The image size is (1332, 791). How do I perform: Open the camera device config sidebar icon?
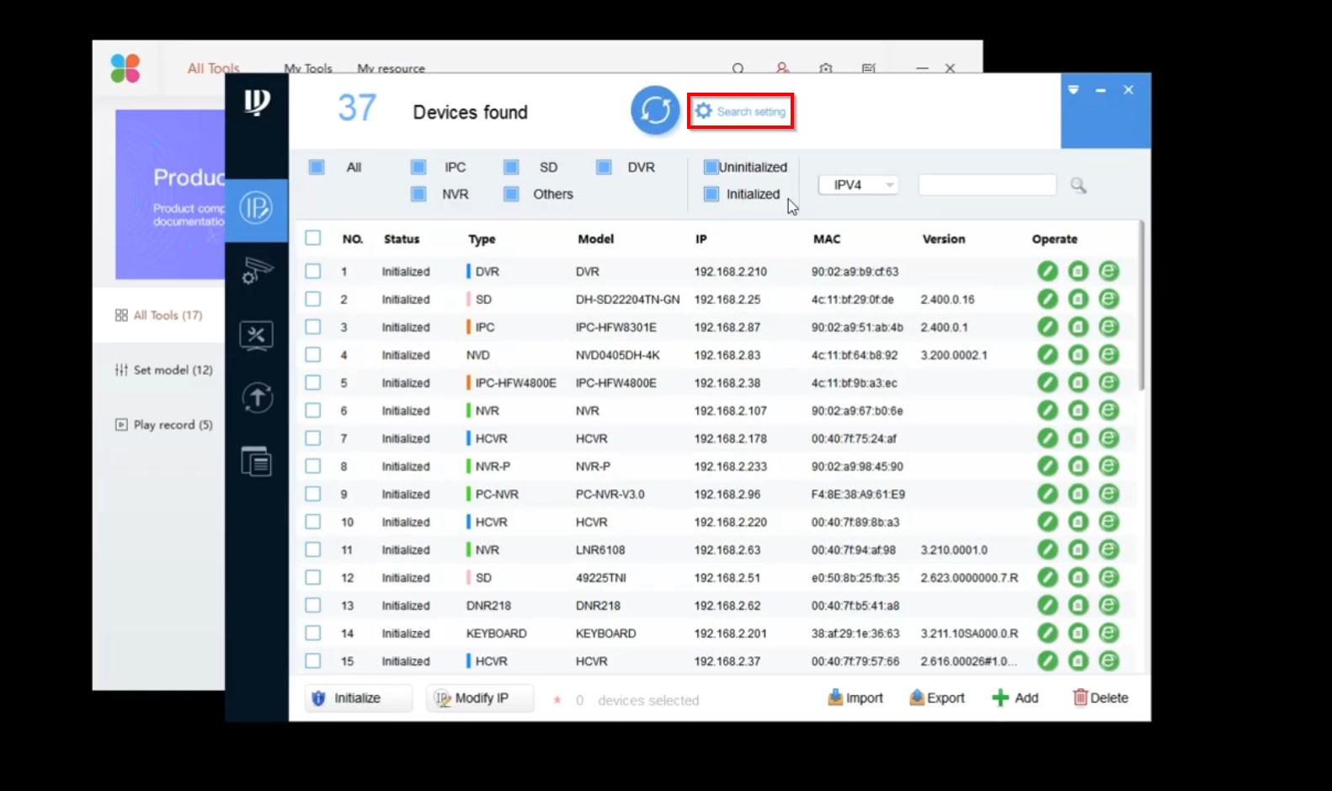(x=257, y=270)
